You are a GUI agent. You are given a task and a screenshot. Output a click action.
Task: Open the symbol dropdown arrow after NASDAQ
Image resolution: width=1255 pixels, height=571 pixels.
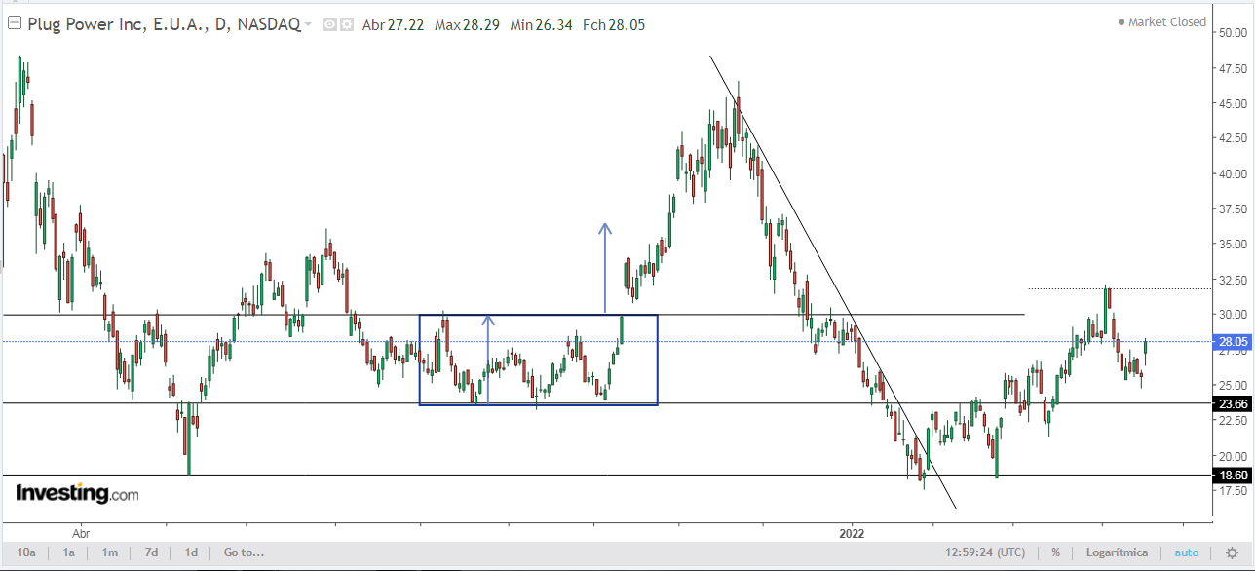(x=309, y=24)
